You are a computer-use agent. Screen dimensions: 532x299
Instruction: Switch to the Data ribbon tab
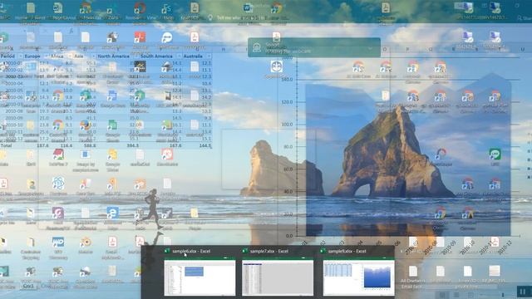[x=113, y=17]
